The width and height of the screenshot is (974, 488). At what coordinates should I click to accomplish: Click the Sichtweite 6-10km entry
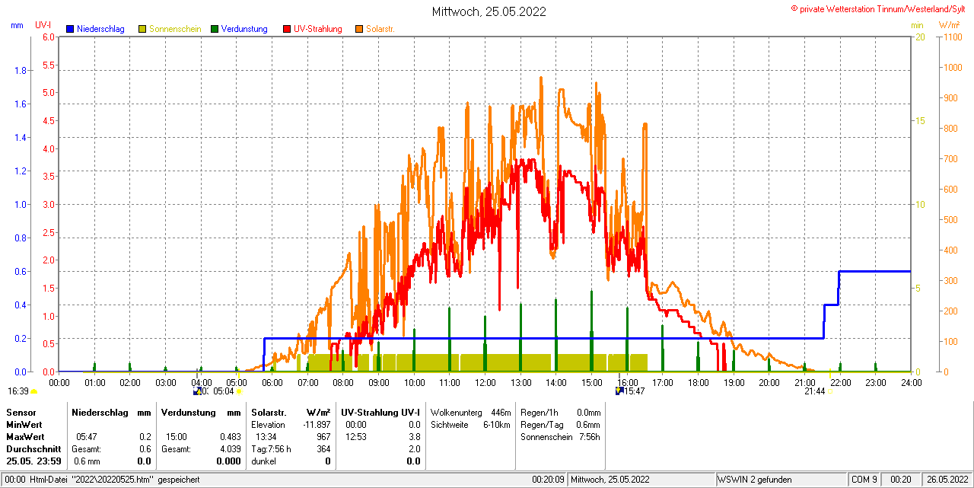click(470, 425)
